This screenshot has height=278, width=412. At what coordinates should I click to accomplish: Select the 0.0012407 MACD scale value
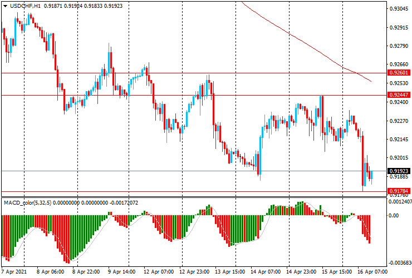399,202
